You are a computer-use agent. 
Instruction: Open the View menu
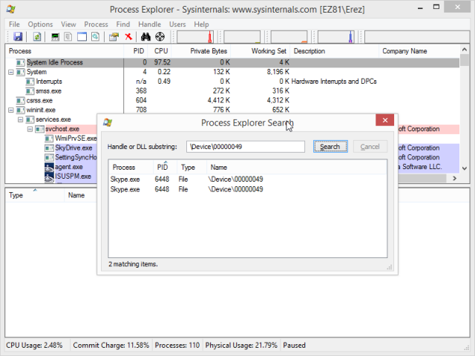click(x=68, y=24)
